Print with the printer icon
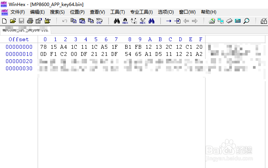This screenshot has width=268, height=168. (30, 21)
